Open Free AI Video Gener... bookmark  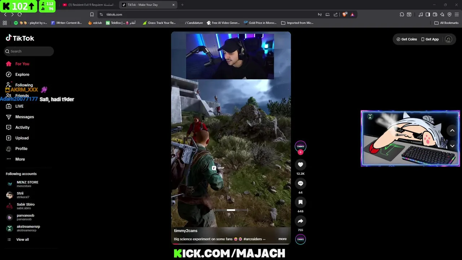[x=223, y=23]
